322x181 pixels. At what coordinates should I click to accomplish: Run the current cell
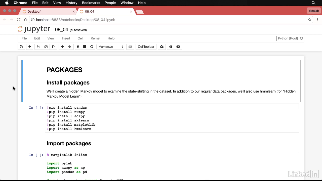click(x=78, y=47)
